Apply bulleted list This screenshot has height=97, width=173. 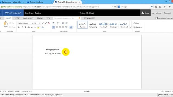[54, 23]
